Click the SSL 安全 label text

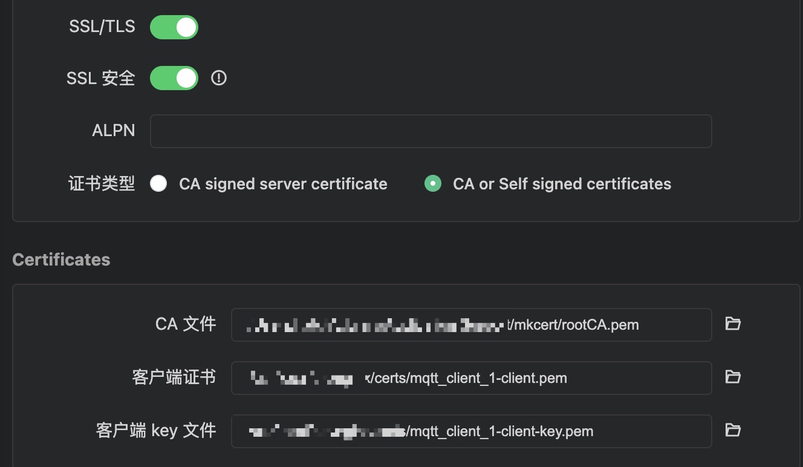coord(100,78)
